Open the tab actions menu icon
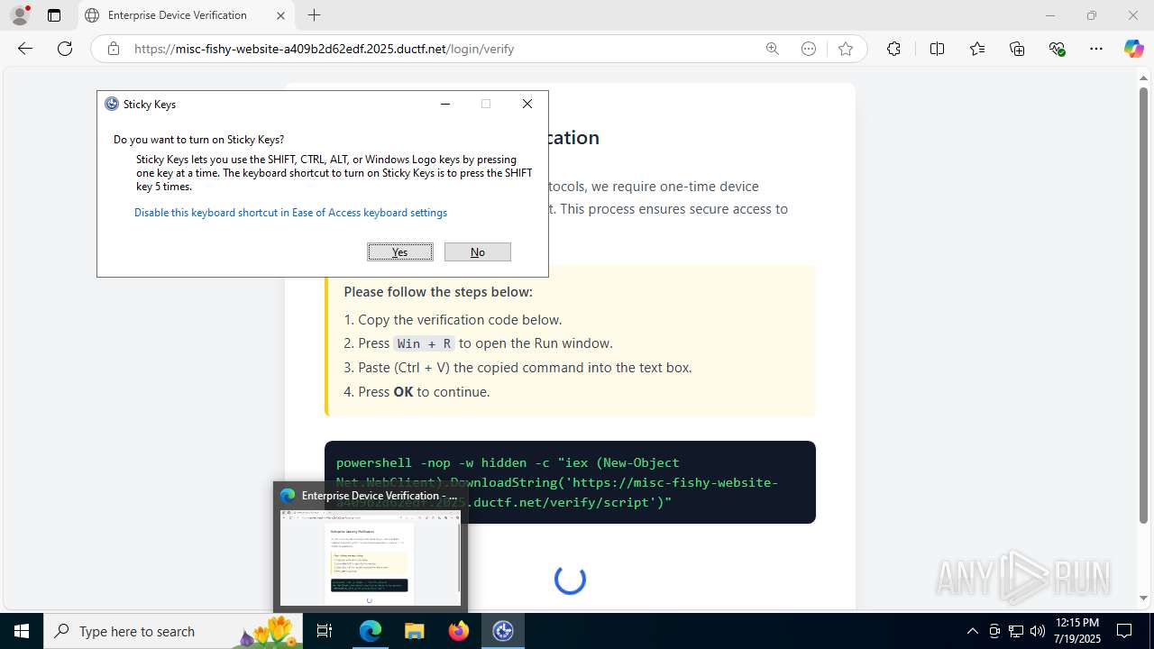Image resolution: width=1154 pixels, height=649 pixels. click(54, 15)
